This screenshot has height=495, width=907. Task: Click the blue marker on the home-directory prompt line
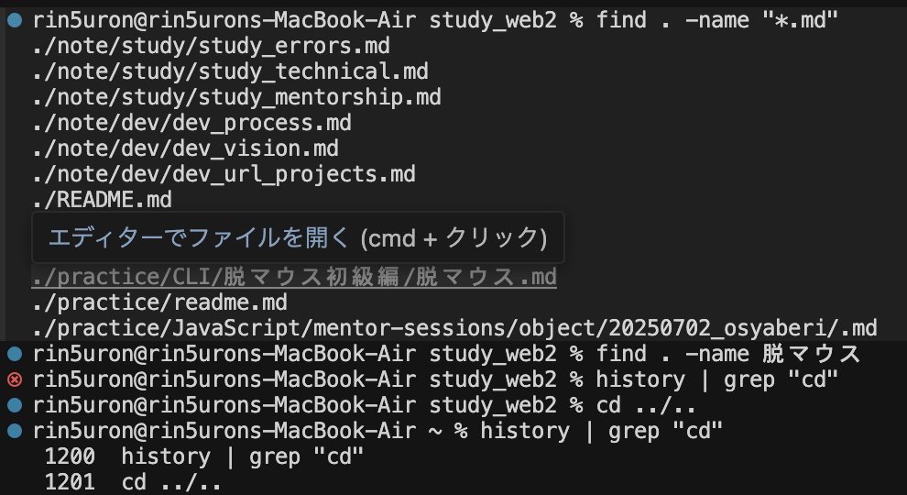coord(14,431)
